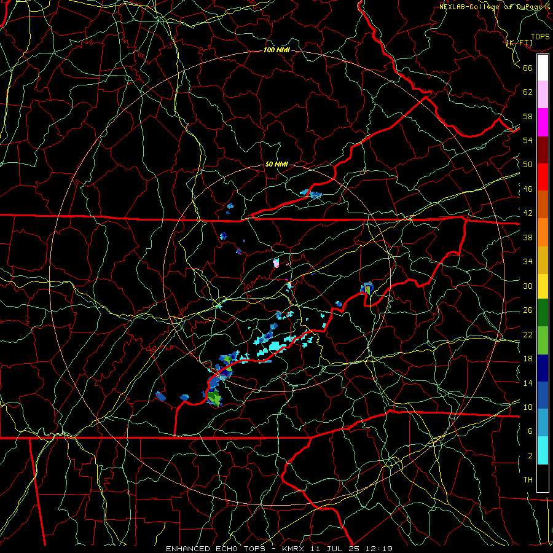553x553 pixels.
Task: Click the '22' legend value
Action: click(x=528, y=334)
